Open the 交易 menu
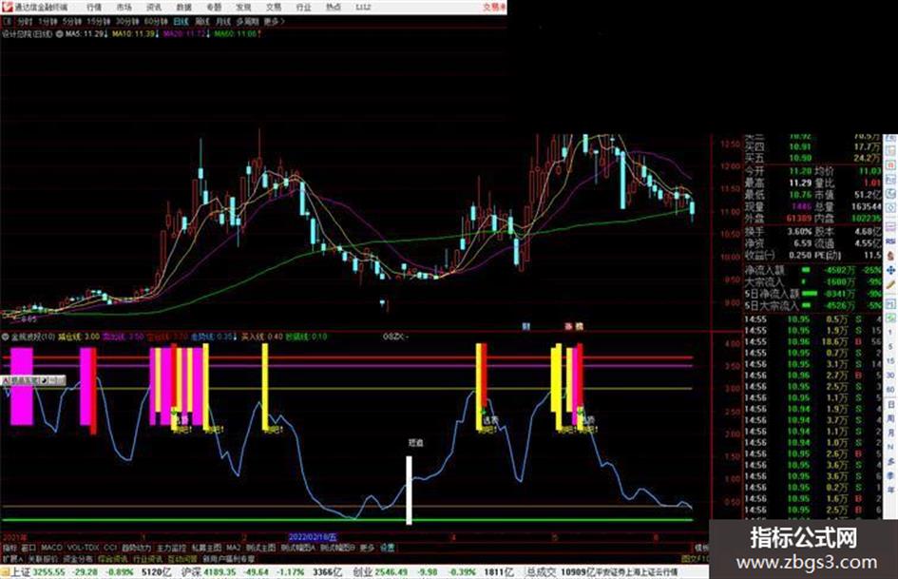 [273, 8]
